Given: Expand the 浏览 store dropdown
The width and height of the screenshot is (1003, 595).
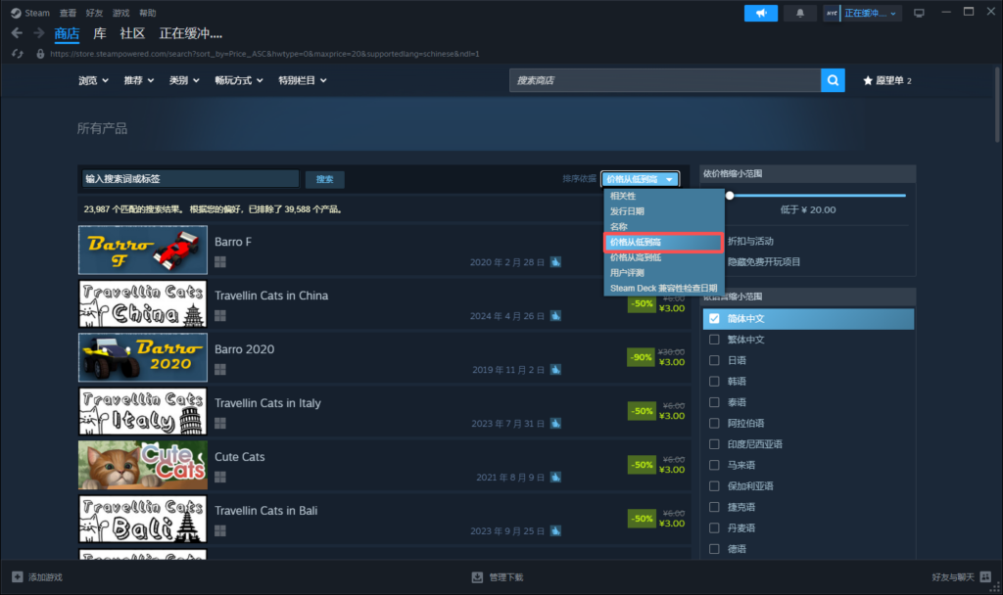Looking at the screenshot, I should pos(93,80).
